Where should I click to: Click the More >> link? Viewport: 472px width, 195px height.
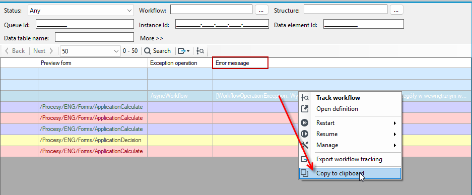152,38
